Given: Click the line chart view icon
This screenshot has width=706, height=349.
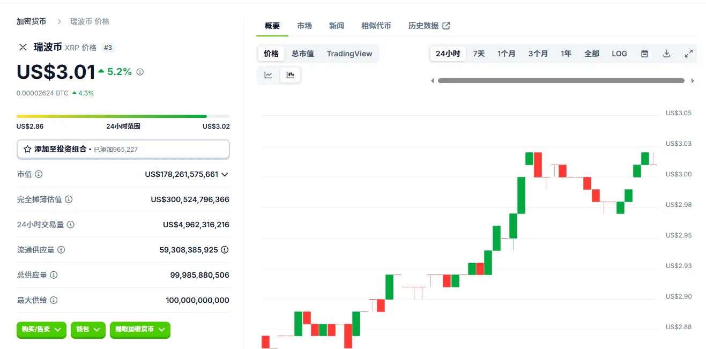Looking at the screenshot, I should click(x=269, y=75).
